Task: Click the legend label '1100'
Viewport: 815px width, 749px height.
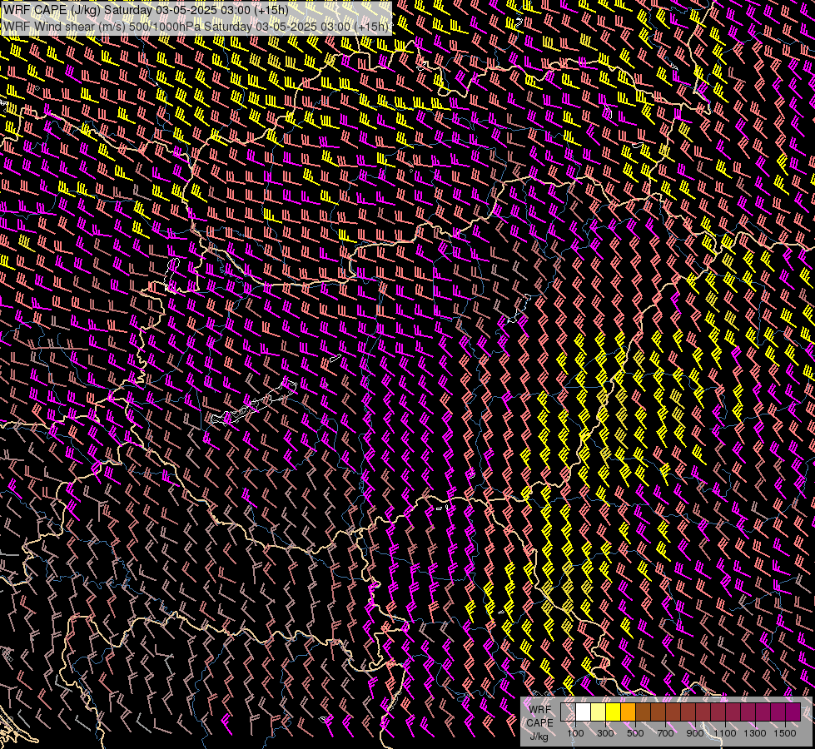Action: (x=724, y=733)
